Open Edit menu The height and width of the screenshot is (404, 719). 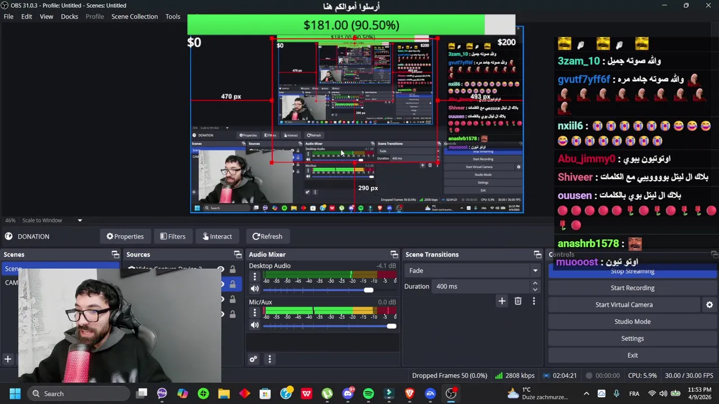[26, 16]
